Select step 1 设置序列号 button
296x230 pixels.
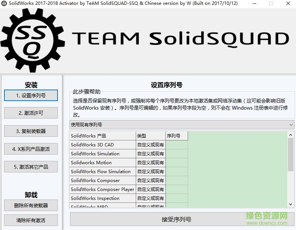coord(31,95)
